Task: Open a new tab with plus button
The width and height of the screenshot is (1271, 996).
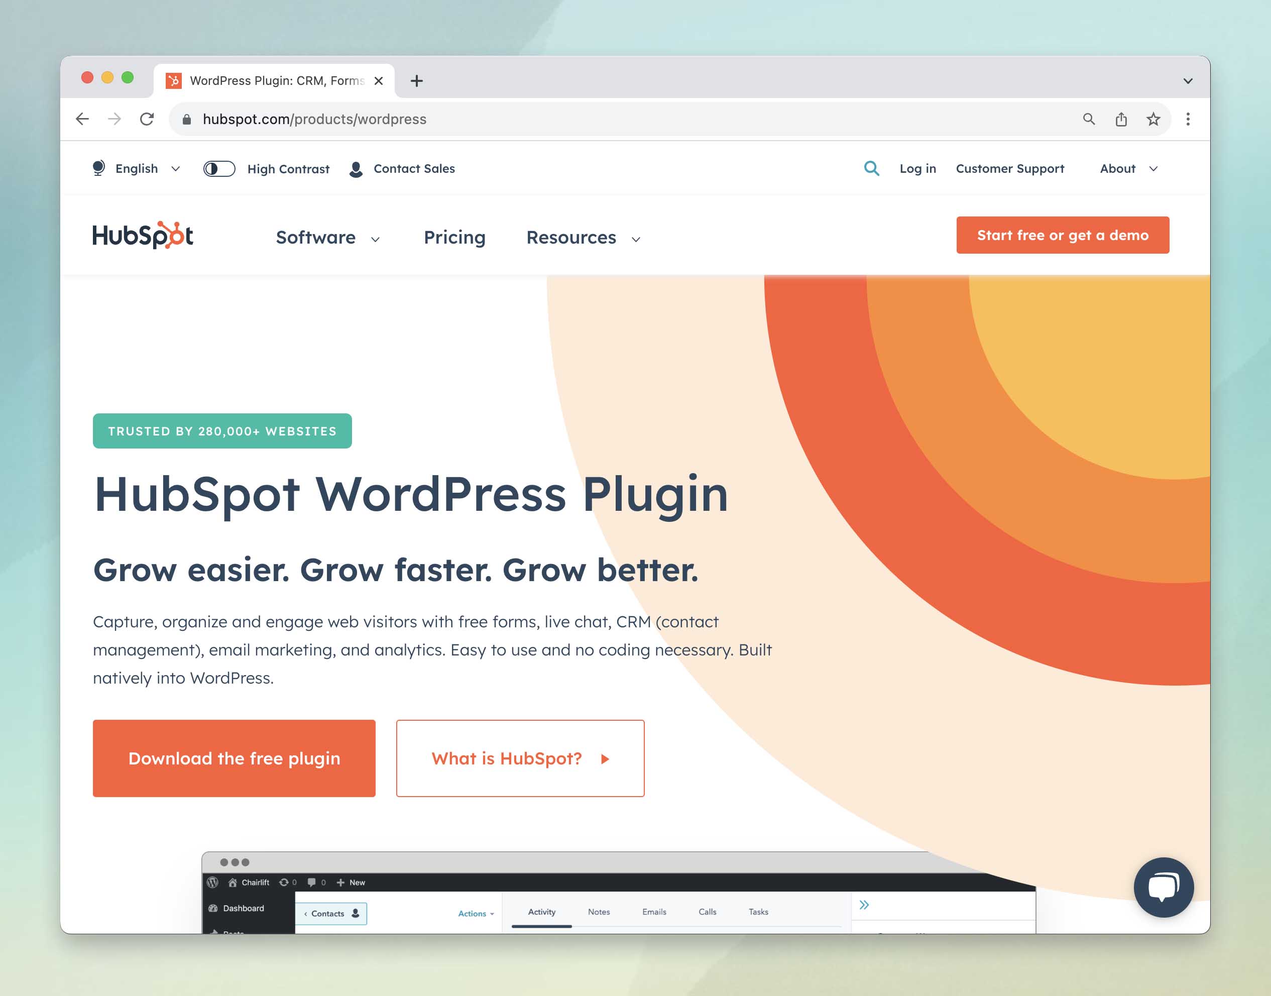Action: [416, 80]
